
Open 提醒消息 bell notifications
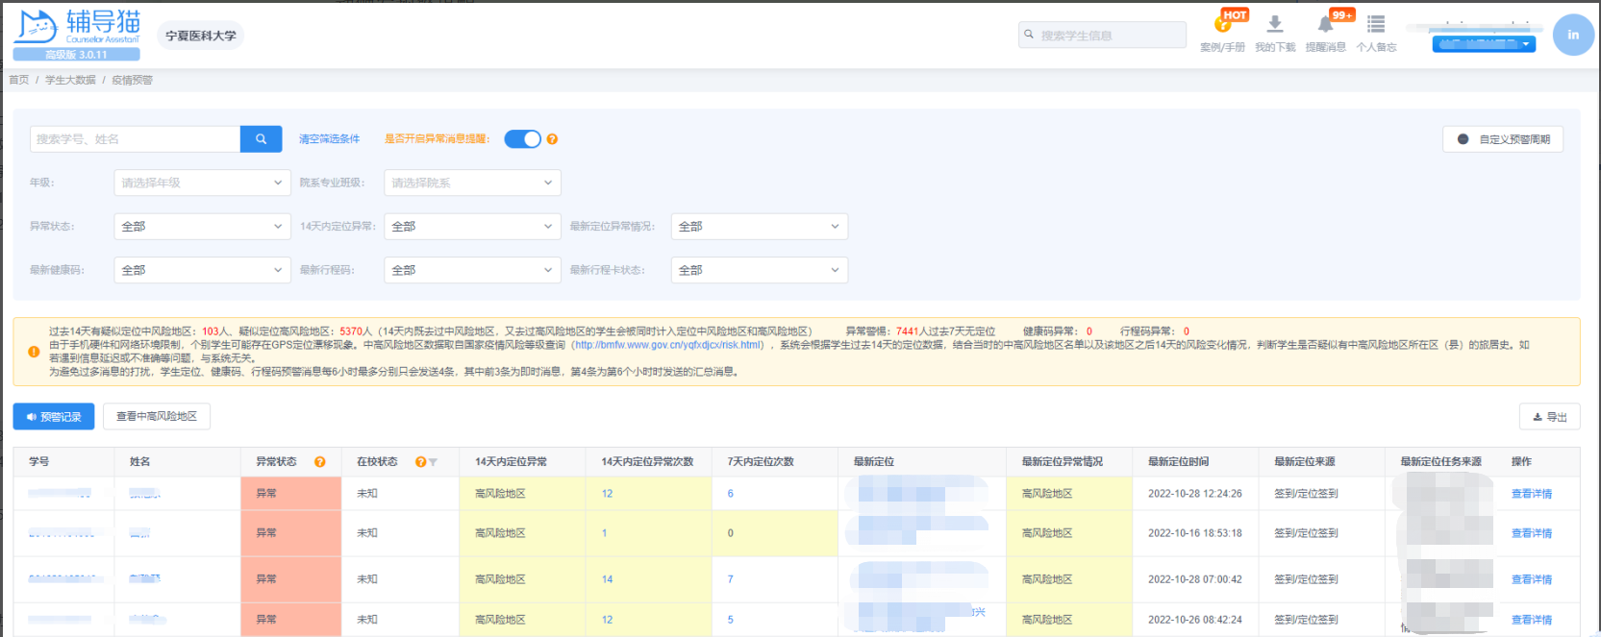[x=1325, y=25]
